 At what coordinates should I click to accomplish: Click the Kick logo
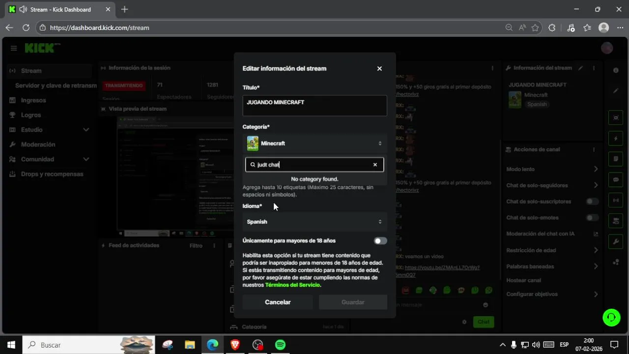pos(42,48)
